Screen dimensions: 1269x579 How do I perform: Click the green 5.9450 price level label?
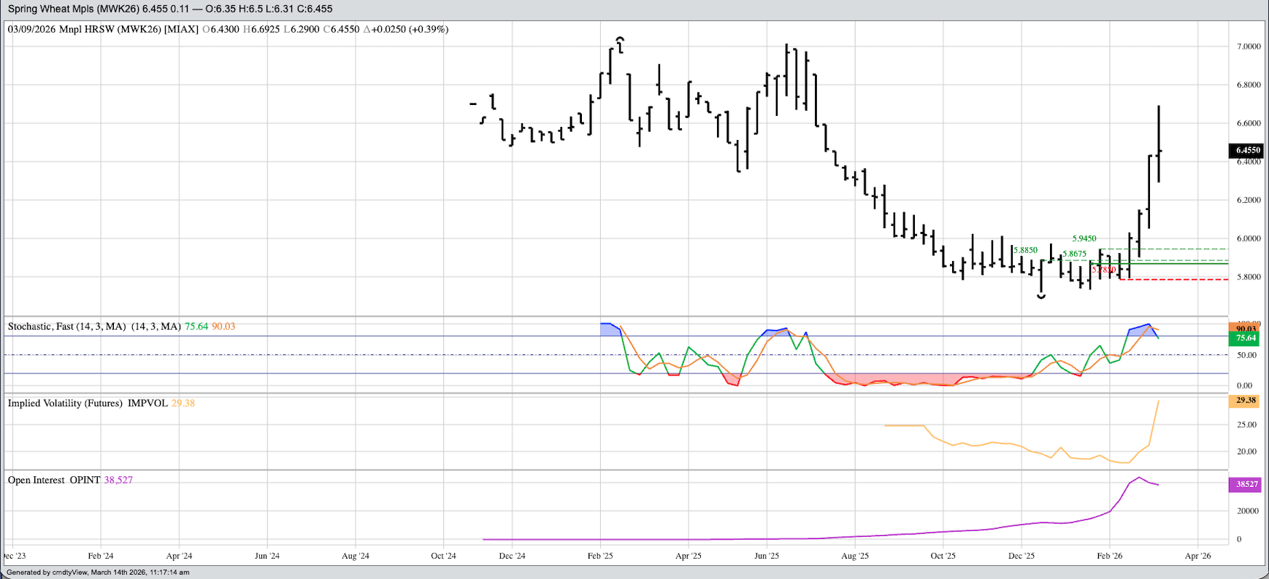coord(1084,238)
